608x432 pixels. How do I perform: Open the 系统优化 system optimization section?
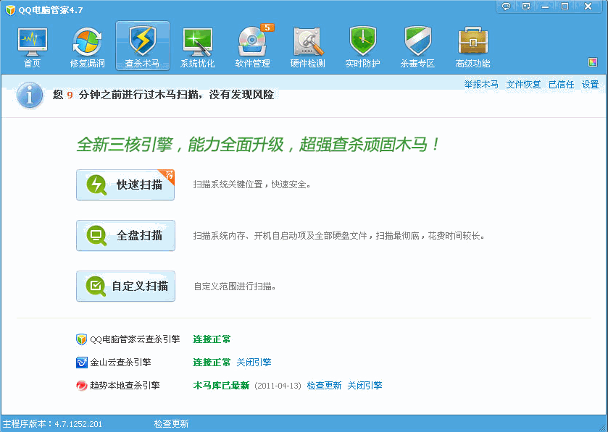click(x=197, y=47)
